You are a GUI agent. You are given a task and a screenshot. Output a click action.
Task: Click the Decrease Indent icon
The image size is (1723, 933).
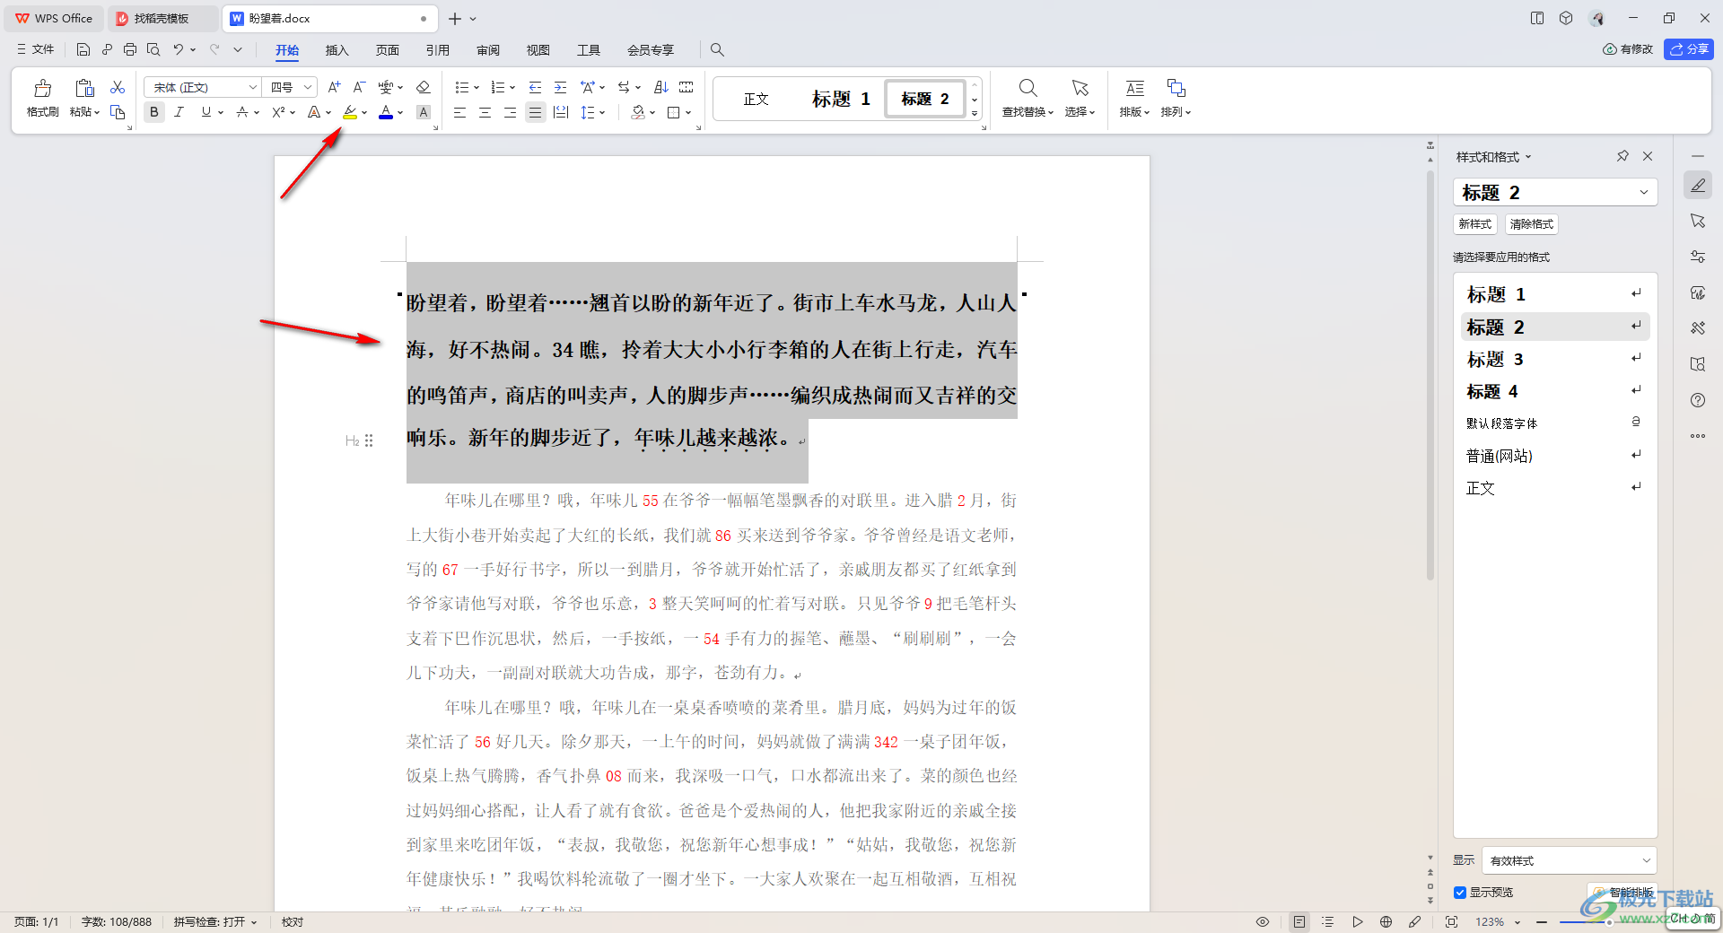[x=535, y=87]
